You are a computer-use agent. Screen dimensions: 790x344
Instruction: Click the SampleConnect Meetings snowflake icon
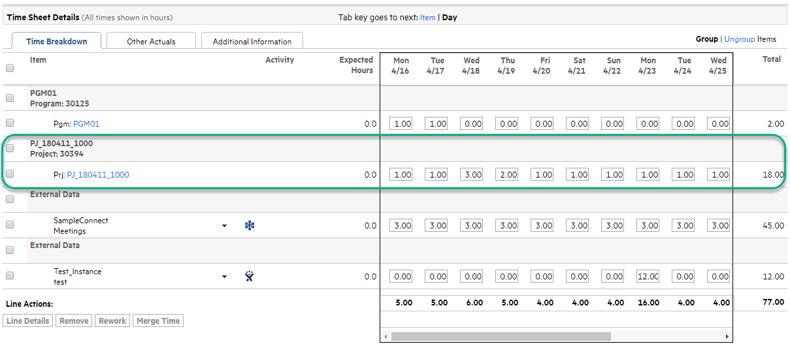(249, 225)
